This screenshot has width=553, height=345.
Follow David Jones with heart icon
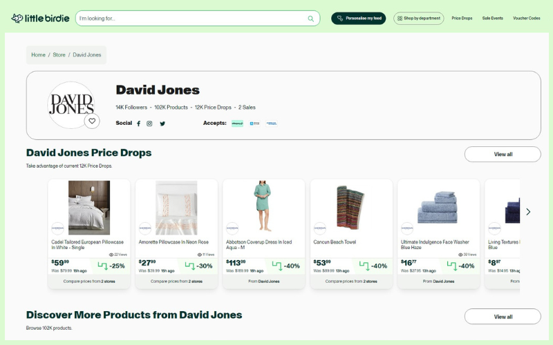(92, 121)
